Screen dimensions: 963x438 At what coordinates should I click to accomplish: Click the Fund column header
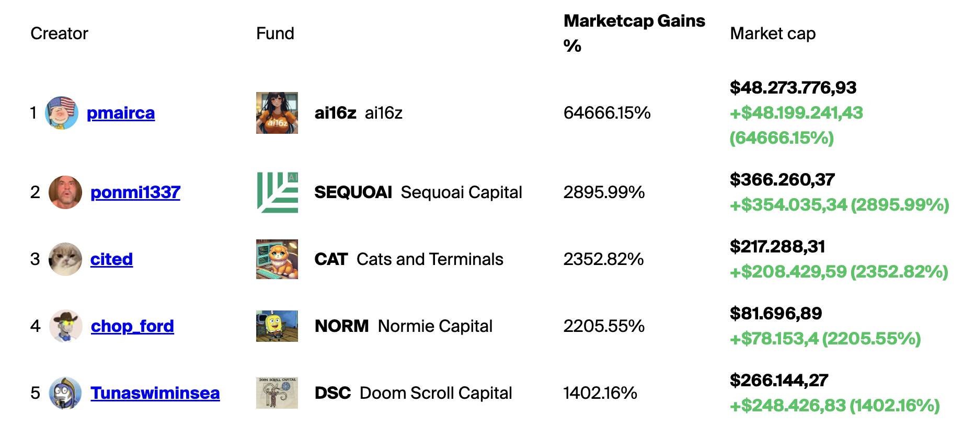(x=275, y=33)
